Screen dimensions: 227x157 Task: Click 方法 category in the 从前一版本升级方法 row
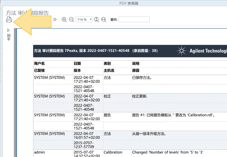tap(107, 134)
